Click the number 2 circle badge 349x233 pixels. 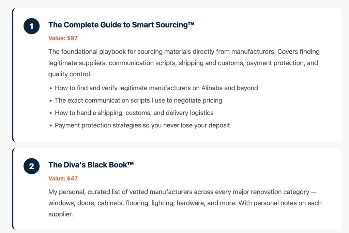pyautogui.click(x=32, y=167)
